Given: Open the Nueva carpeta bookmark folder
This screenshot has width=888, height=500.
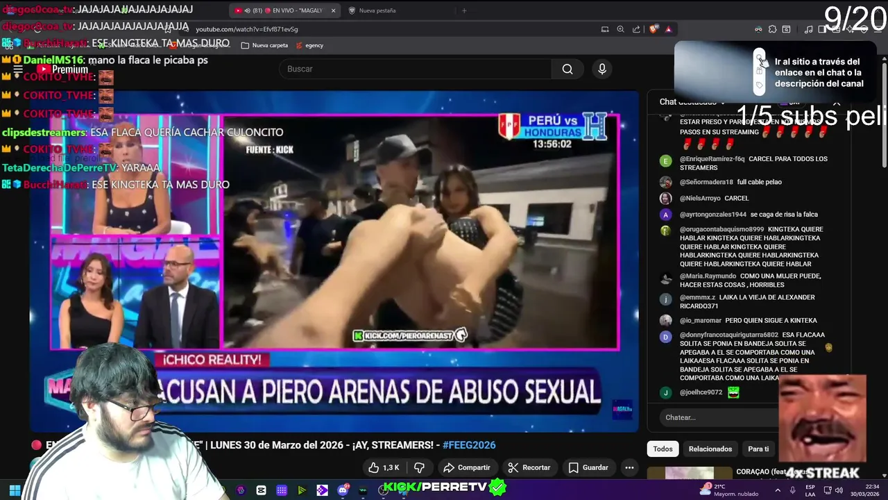Looking at the screenshot, I should click(264, 45).
